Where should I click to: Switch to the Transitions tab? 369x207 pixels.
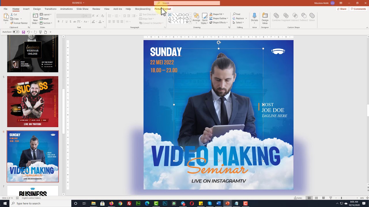pyautogui.click(x=50, y=9)
